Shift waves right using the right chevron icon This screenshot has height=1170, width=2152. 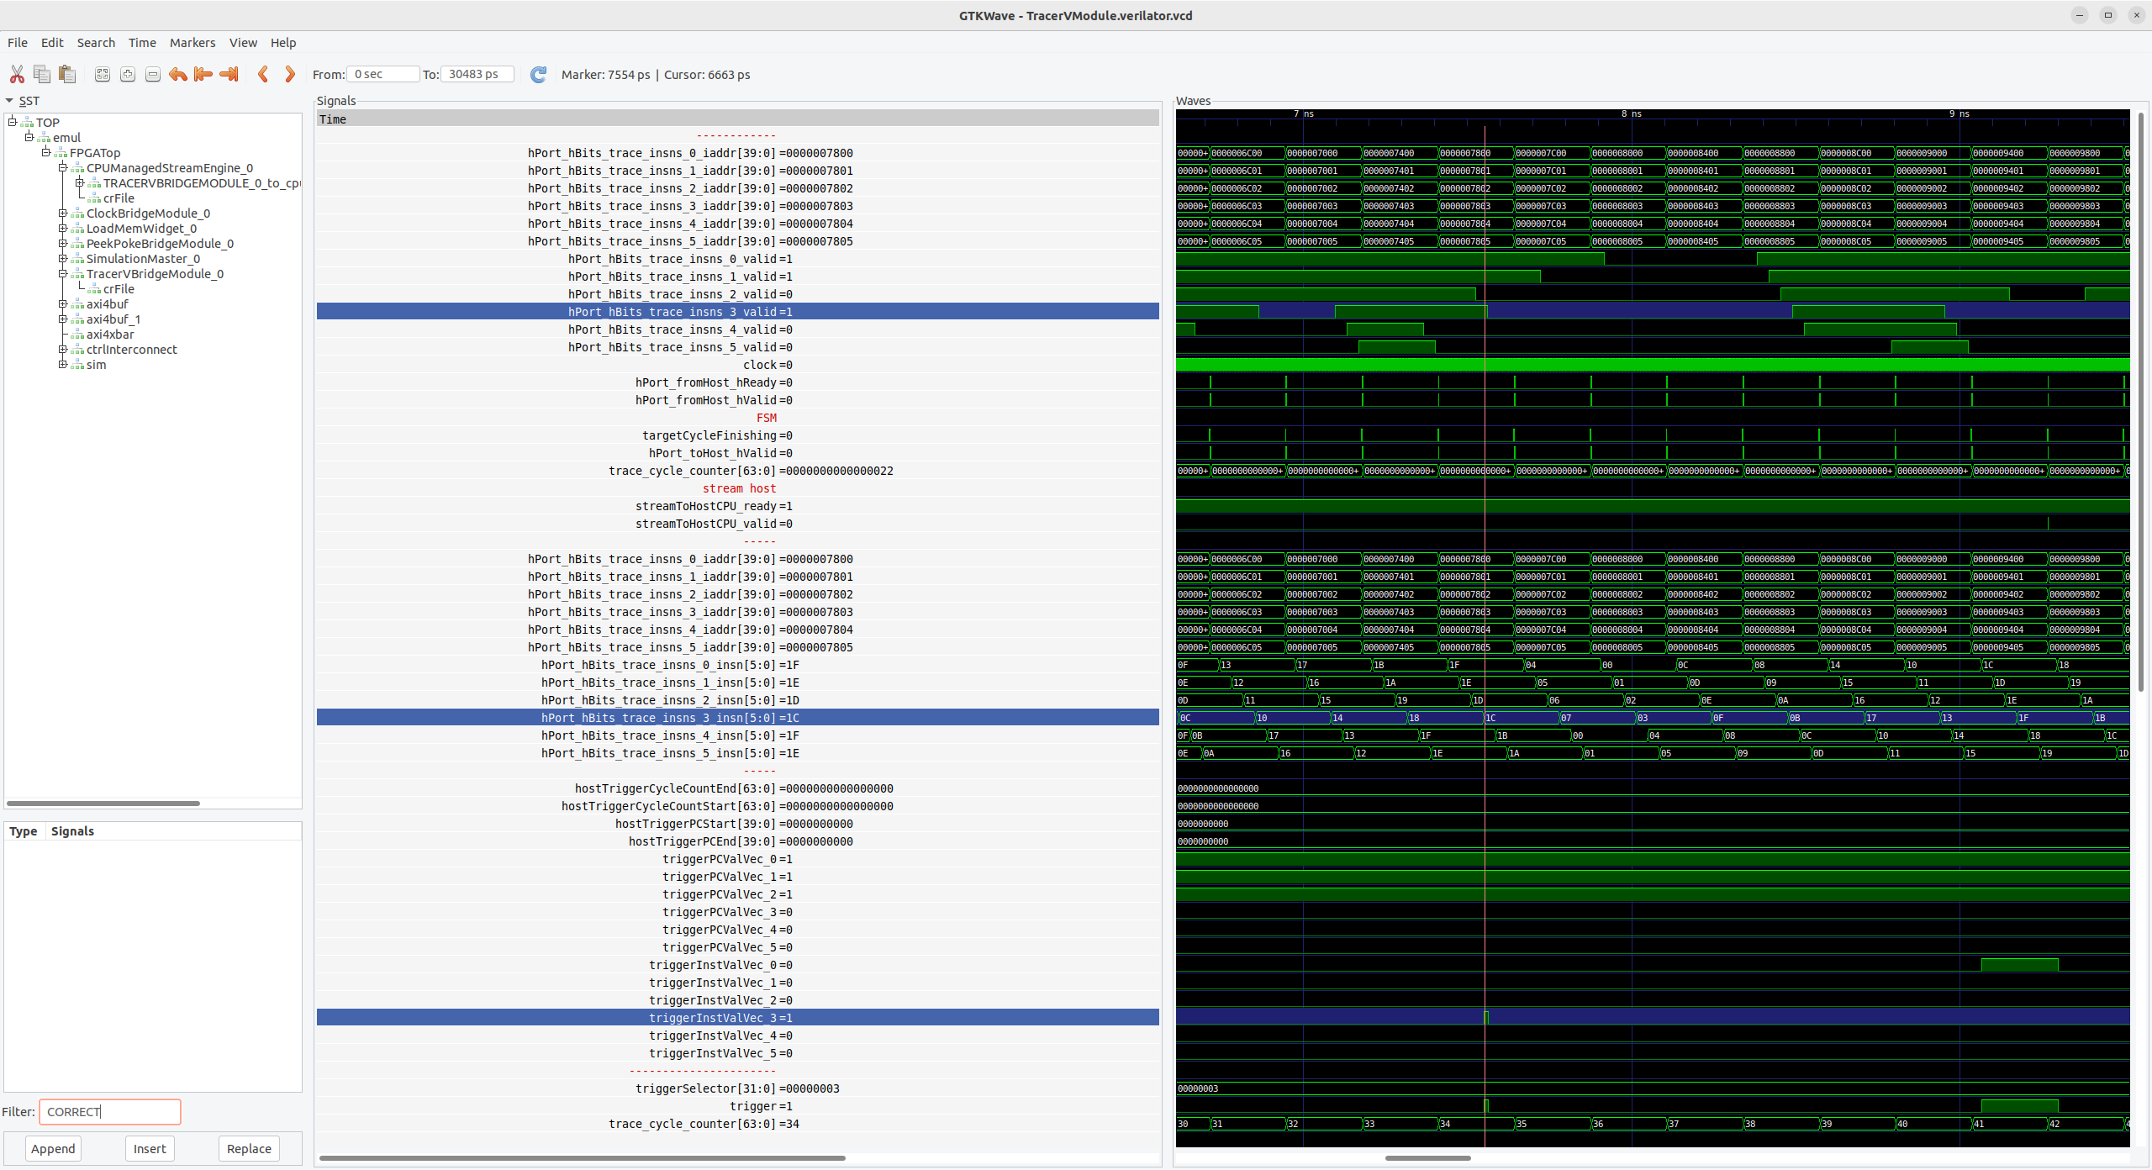coord(289,74)
